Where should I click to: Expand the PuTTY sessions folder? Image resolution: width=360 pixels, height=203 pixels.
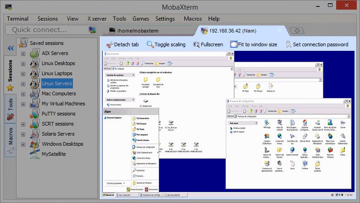23,114
